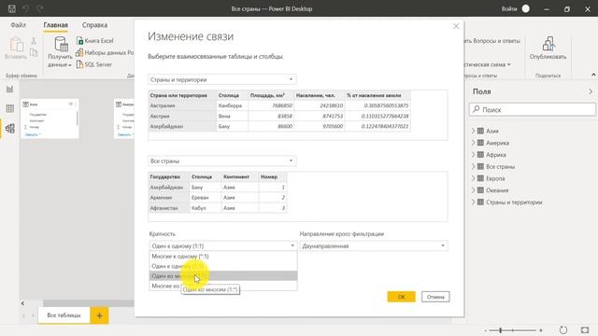598x336 pixels.
Task: Click zoom out minus icon
Action: tap(486, 330)
